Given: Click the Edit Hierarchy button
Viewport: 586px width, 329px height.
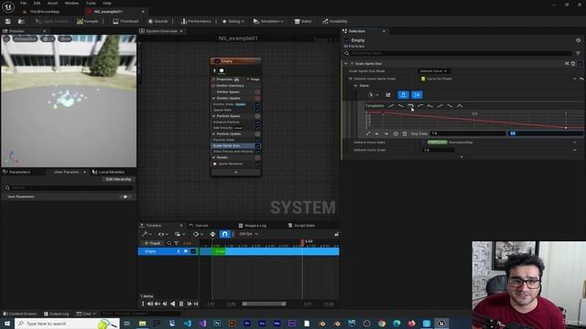Looking at the screenshot, I should click(x=118, y=179).
